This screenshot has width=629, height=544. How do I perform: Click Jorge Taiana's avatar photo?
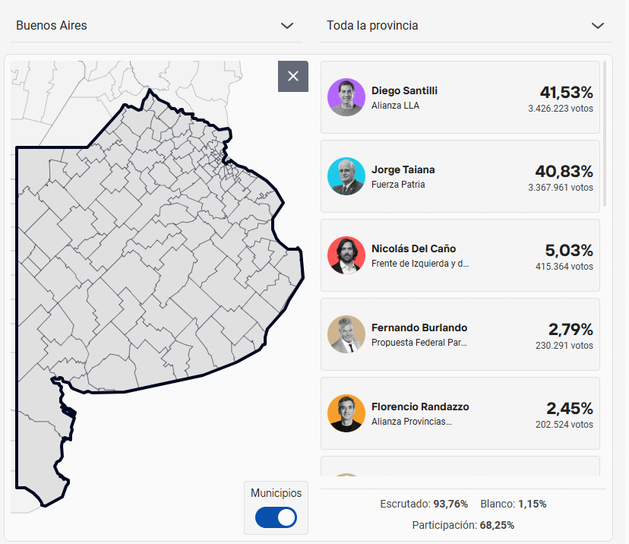pyautogui.click(x=346, y=176)
